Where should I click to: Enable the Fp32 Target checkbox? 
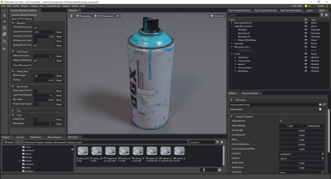tap(35, 104)
